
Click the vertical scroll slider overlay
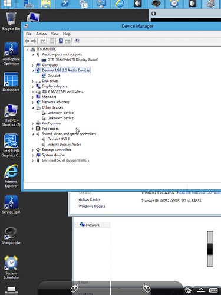pyautogui.click(x=210, y=249)
